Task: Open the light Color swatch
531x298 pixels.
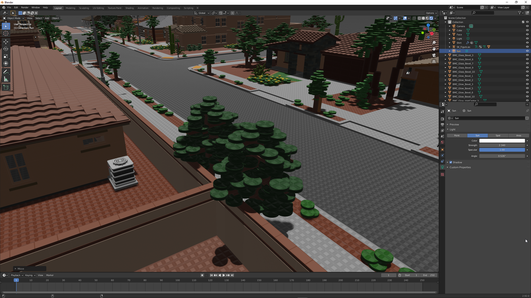Action: click(502, 141)
